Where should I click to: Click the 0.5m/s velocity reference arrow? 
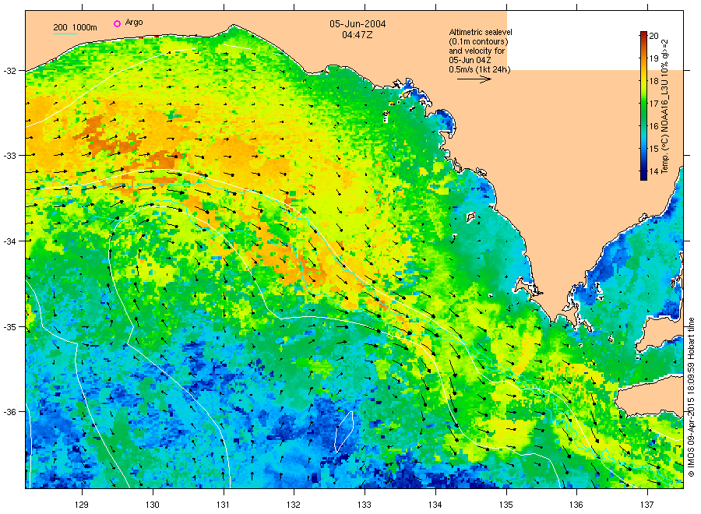coord(474,79)
